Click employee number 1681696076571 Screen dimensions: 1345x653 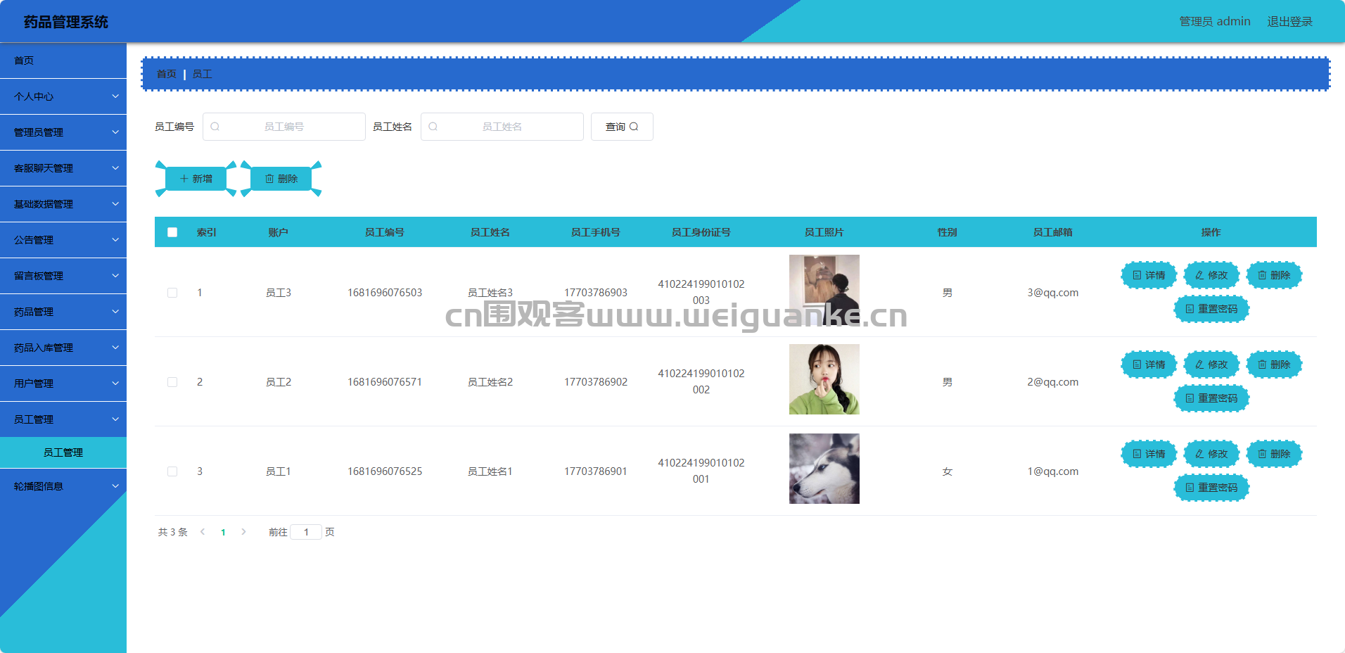[385, 382]
